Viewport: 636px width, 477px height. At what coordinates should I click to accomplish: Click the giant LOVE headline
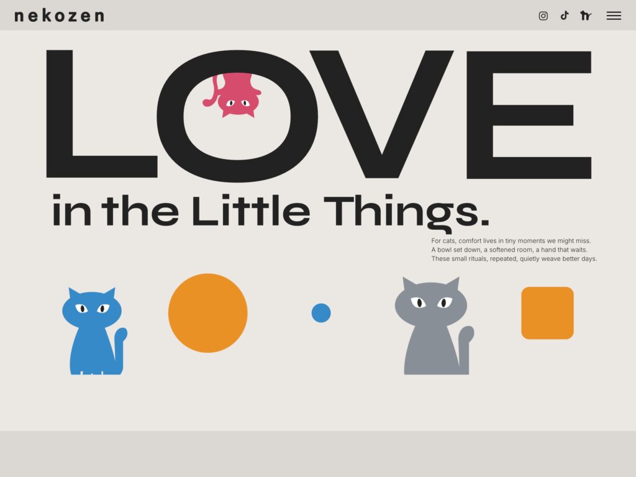pos(319,116)
